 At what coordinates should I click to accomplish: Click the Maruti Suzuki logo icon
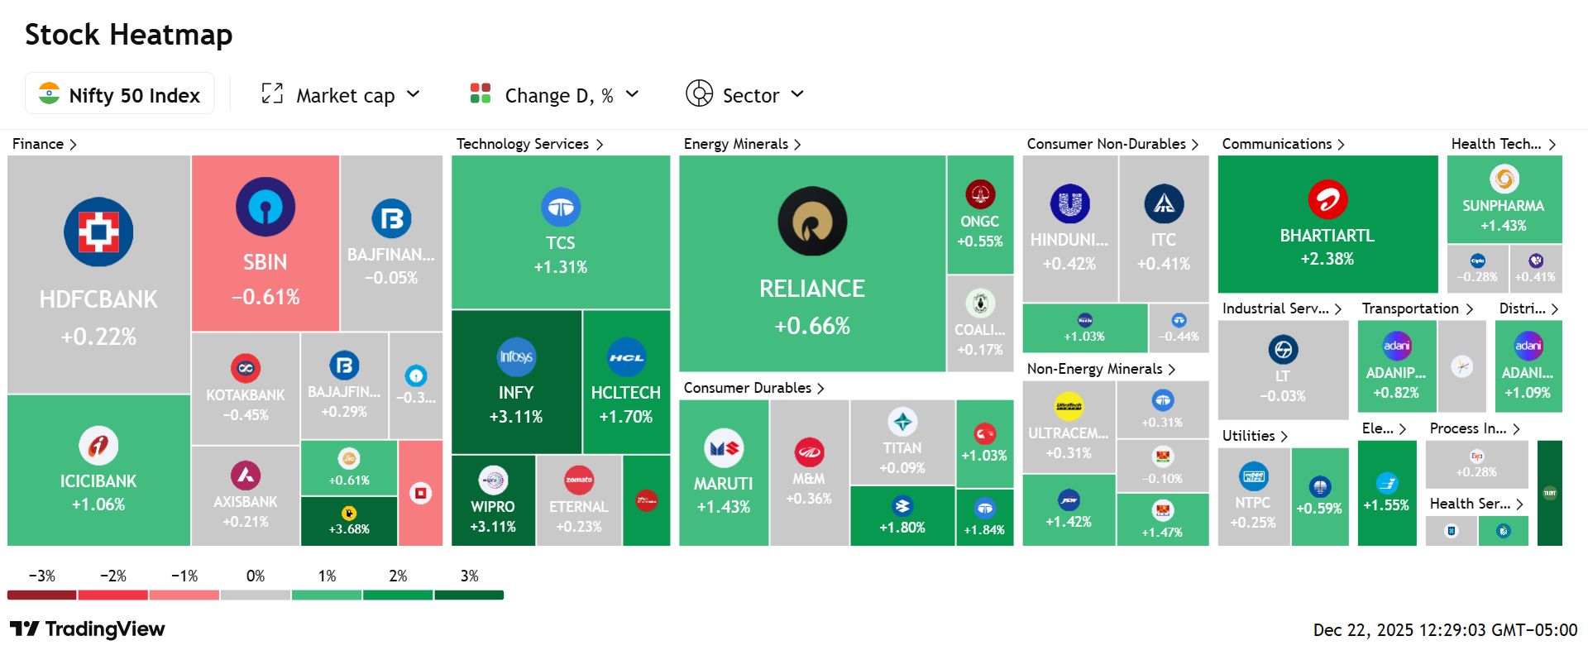(723, 448)
